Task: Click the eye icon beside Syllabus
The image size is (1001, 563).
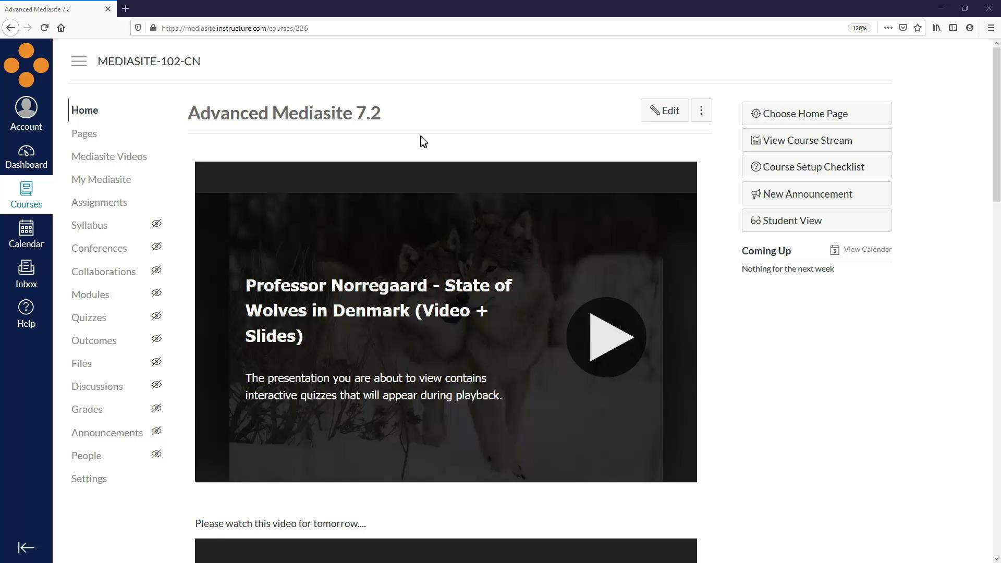Action: [x=156, y=224]
